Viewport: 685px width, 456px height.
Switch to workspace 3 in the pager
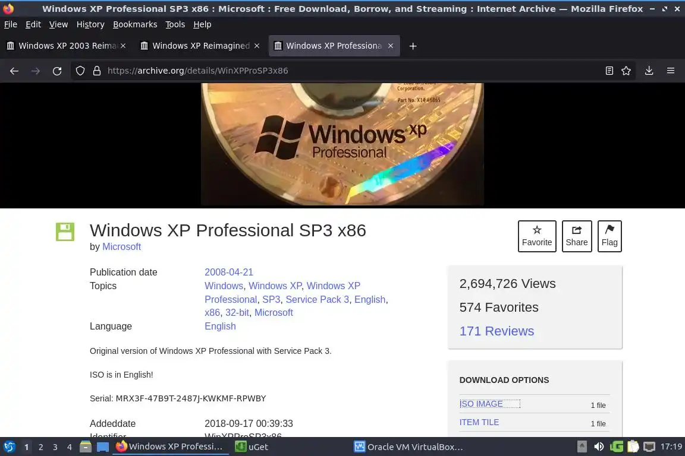(55, 447)
